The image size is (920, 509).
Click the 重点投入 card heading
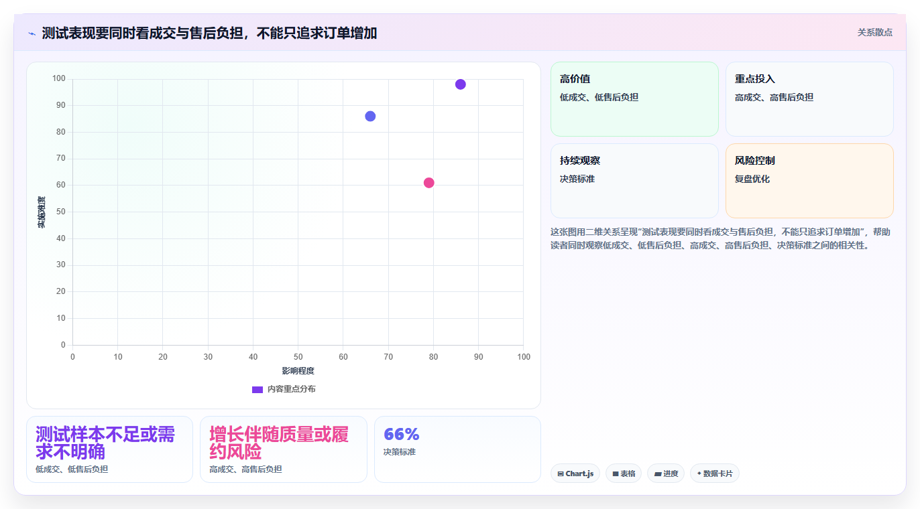755,79
